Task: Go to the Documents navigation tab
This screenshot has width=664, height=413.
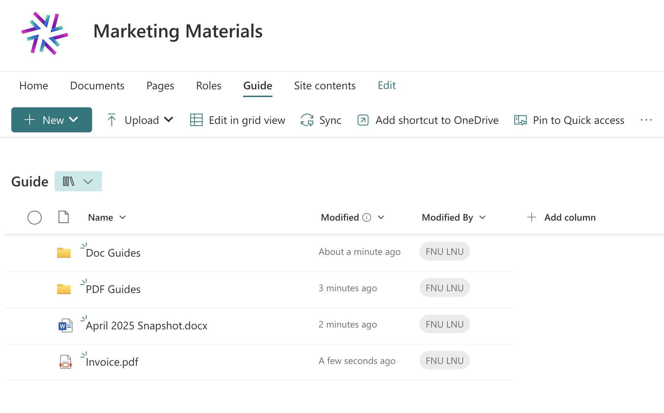Action: [97, 85]
